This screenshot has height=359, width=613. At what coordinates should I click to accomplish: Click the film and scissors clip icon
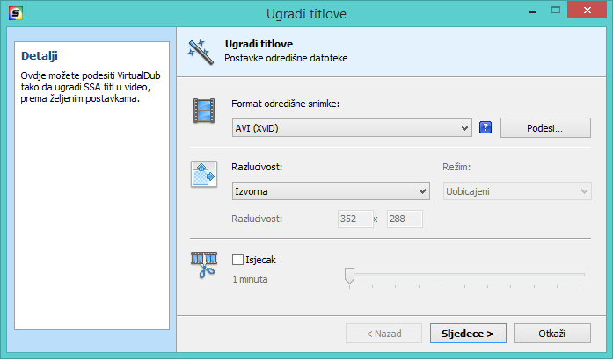[204, 264]
